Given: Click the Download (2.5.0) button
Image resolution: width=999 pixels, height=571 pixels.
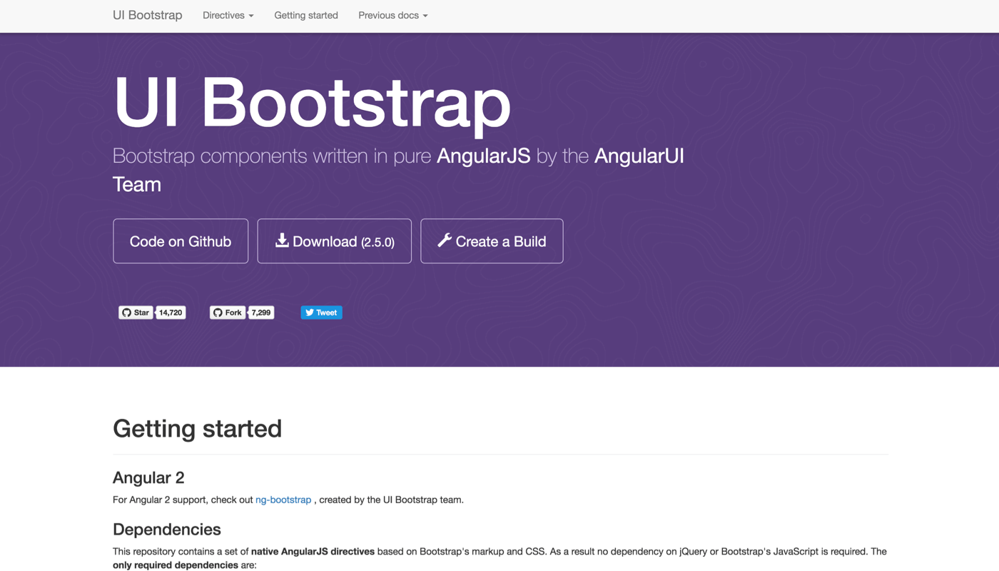Looking at the screenshot, I should (x=335, y=241).
